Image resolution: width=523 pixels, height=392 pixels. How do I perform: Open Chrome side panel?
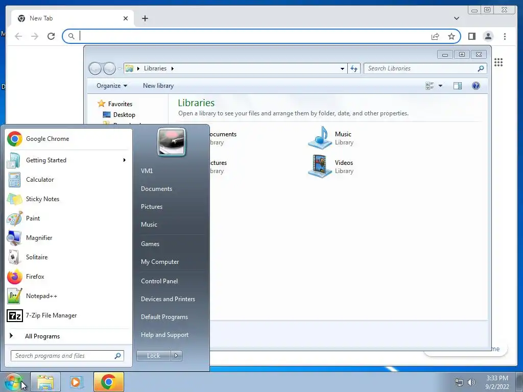point(471,36)
